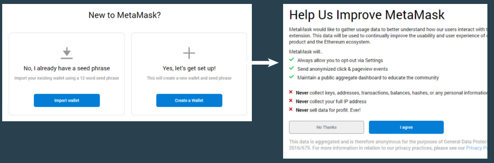Click red X beside Never collect keys
Screen dimensions: 494x163
click(291, 93)
